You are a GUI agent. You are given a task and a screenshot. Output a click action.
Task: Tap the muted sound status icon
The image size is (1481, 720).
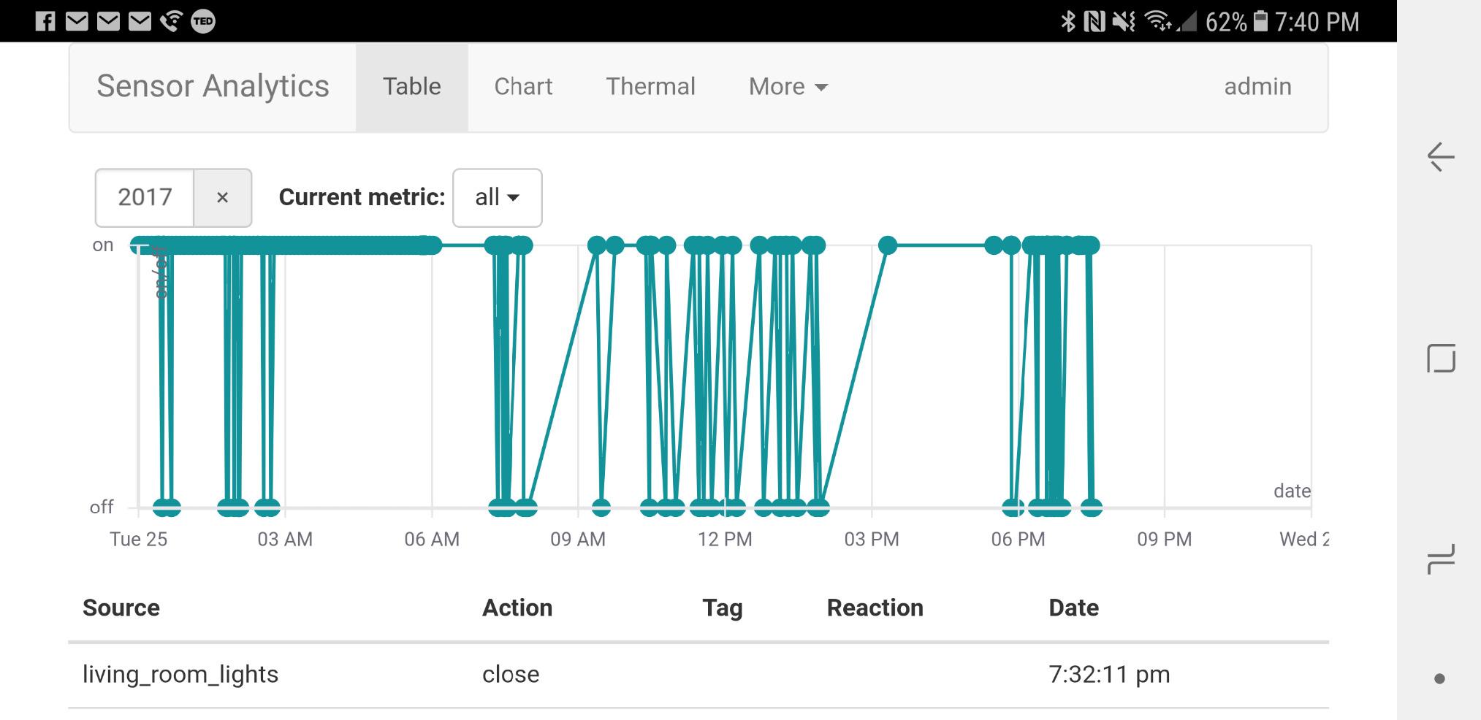pos(1123,21)
